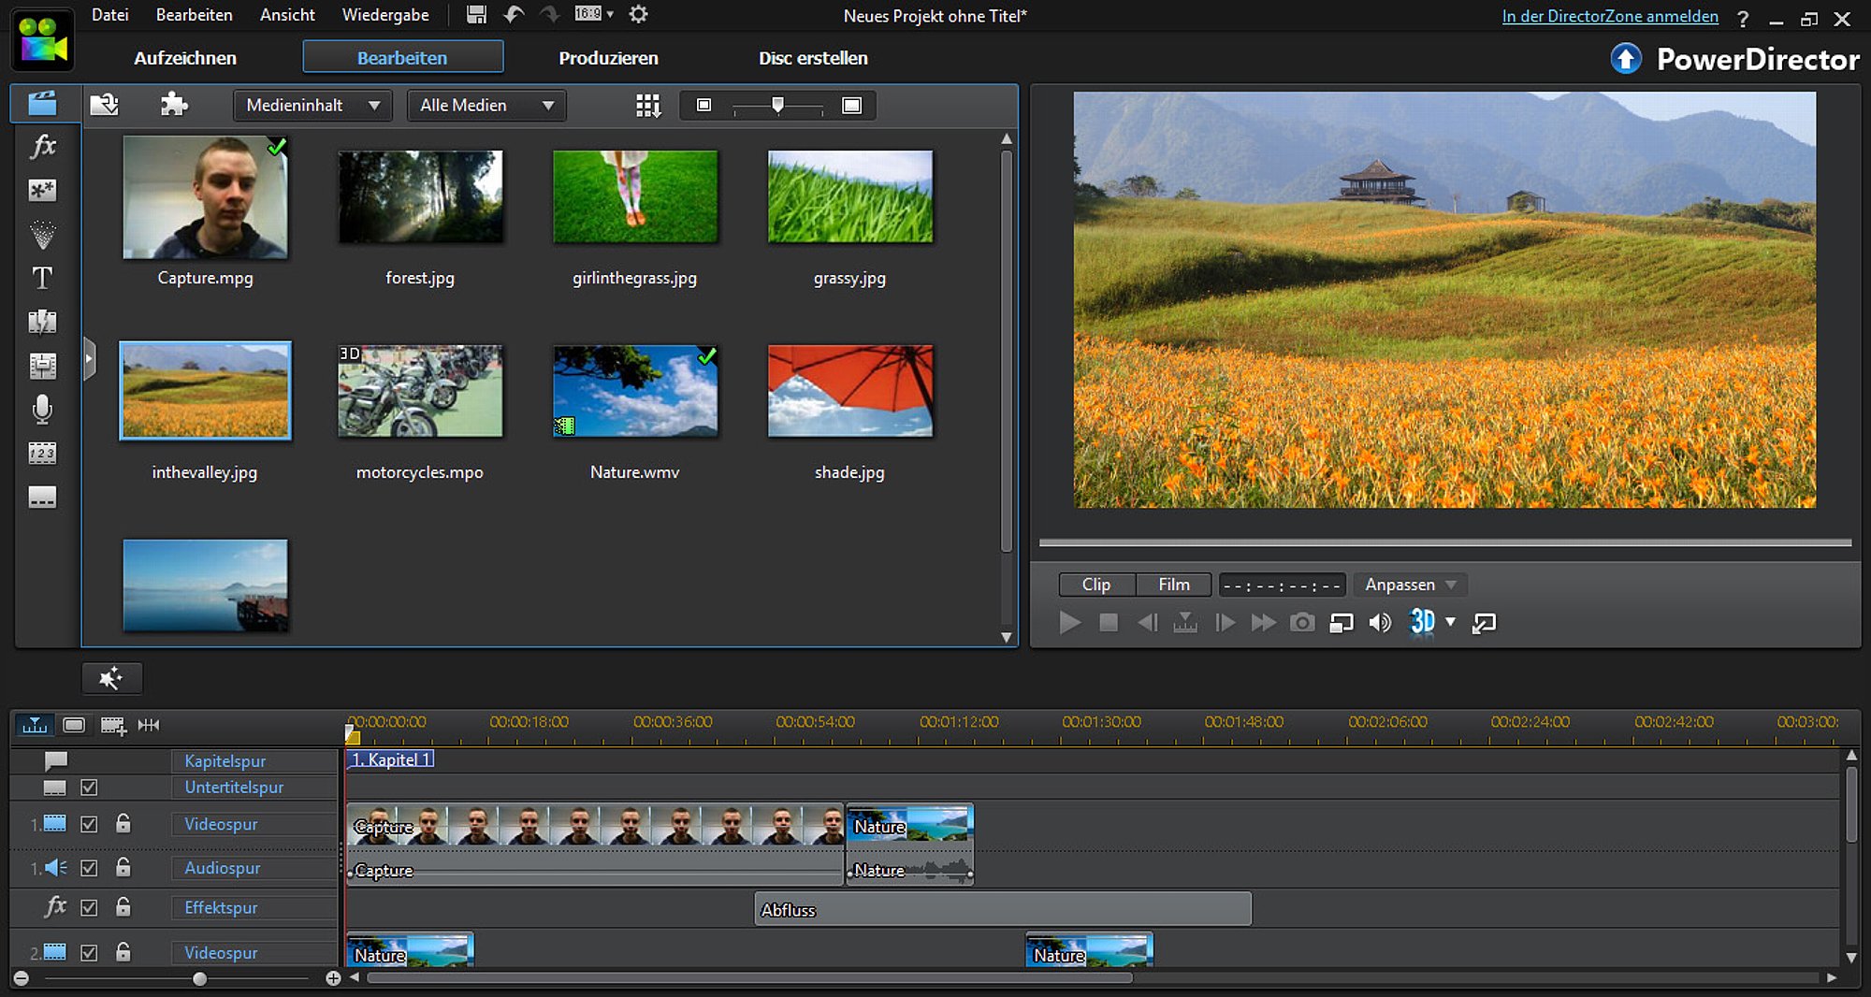This screenshot has height=997, width=1871.
Task: Click the DirectorZone sign-in link
Action: pyautogui.click(x=1609, y=16)
